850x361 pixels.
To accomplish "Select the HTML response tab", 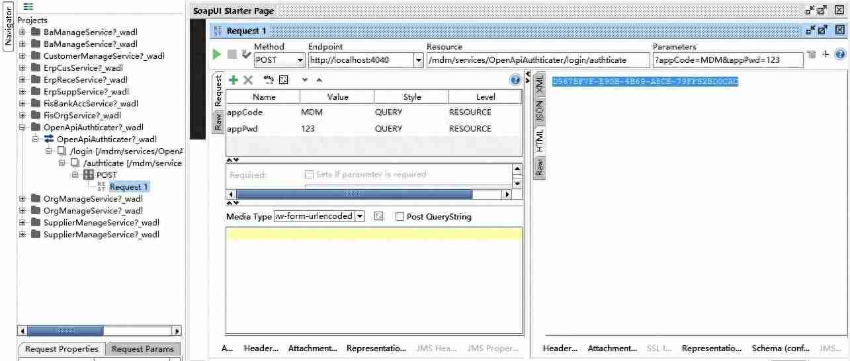I will point(539,140).
